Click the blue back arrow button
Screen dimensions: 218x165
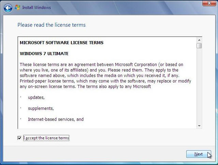pyautogui.click(x=8, y=8)
